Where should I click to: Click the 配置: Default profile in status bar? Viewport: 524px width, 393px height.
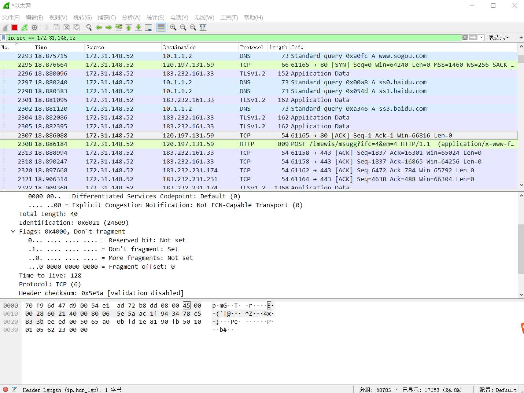498,390
